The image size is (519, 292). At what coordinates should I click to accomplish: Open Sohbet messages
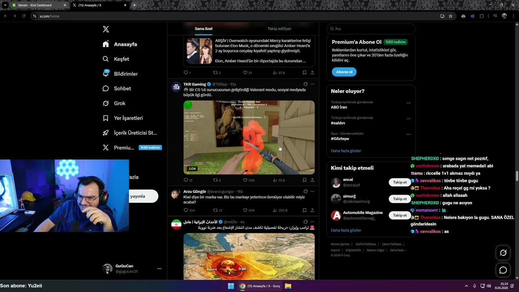[117, 88]
